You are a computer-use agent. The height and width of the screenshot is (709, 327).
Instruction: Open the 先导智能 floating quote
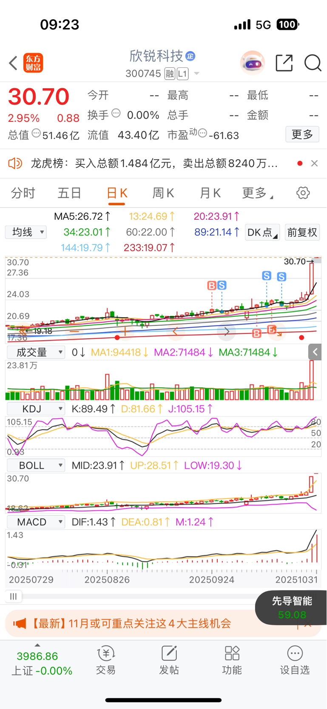[x=292, y=608]
